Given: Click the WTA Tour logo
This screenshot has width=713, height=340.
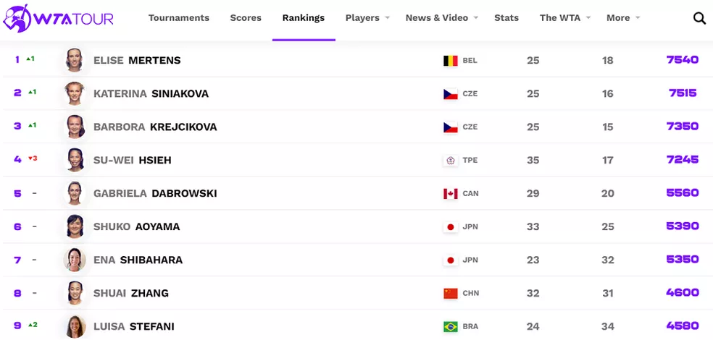Looking at the screenshot, I should [x=58, y=18].
